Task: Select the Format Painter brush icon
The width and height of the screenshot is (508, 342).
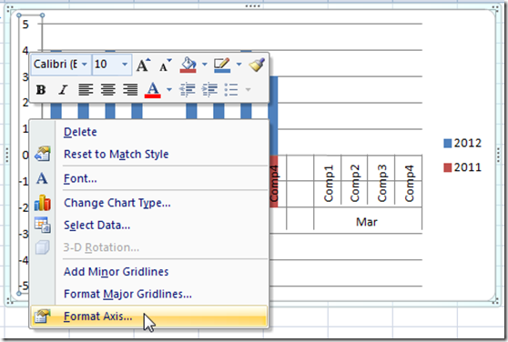Action: (x=257, y=65)
